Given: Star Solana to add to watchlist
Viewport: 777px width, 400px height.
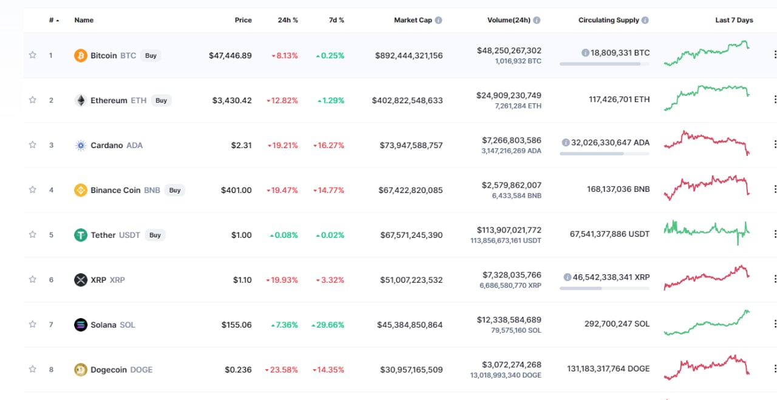Looking at the screenshot, I should pos(33,325).
